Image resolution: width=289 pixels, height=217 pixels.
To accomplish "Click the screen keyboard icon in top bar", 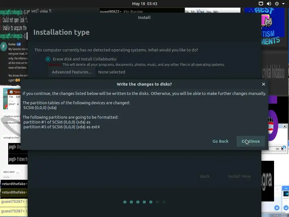I will (x=261, y=4).
